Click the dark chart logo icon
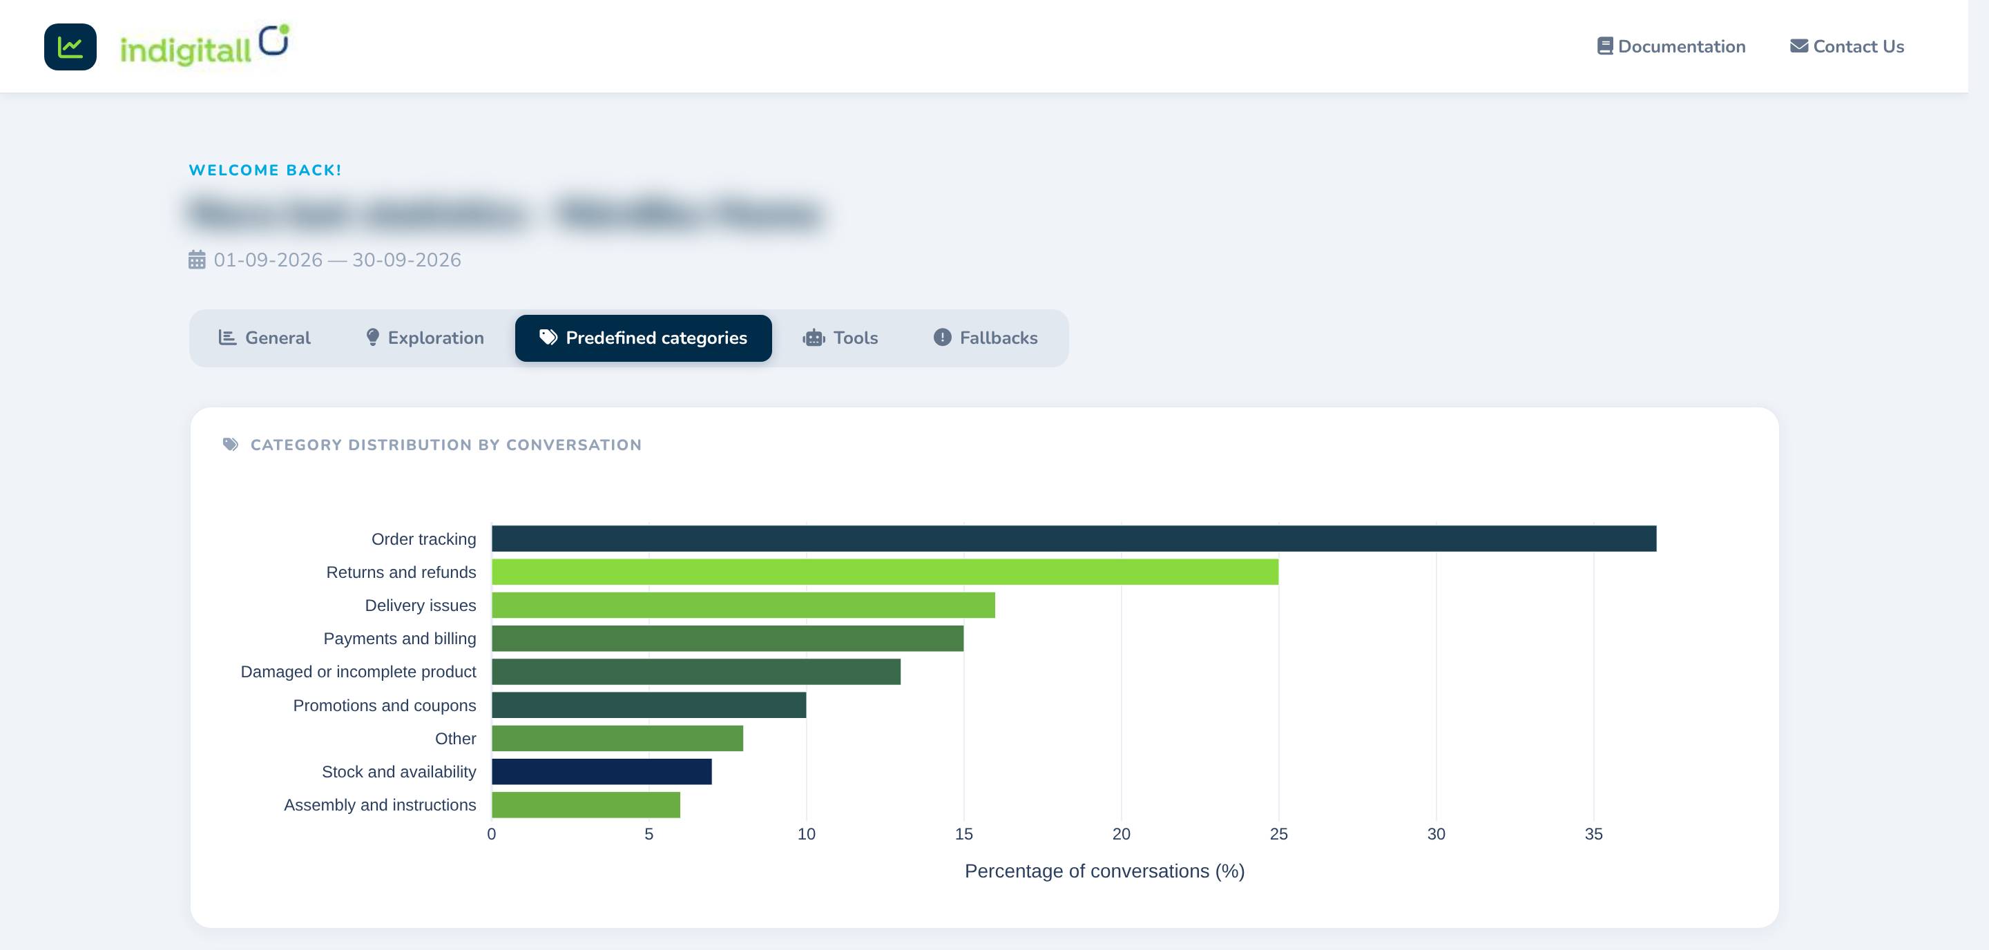1989x950 pixels. click(70, 47)
